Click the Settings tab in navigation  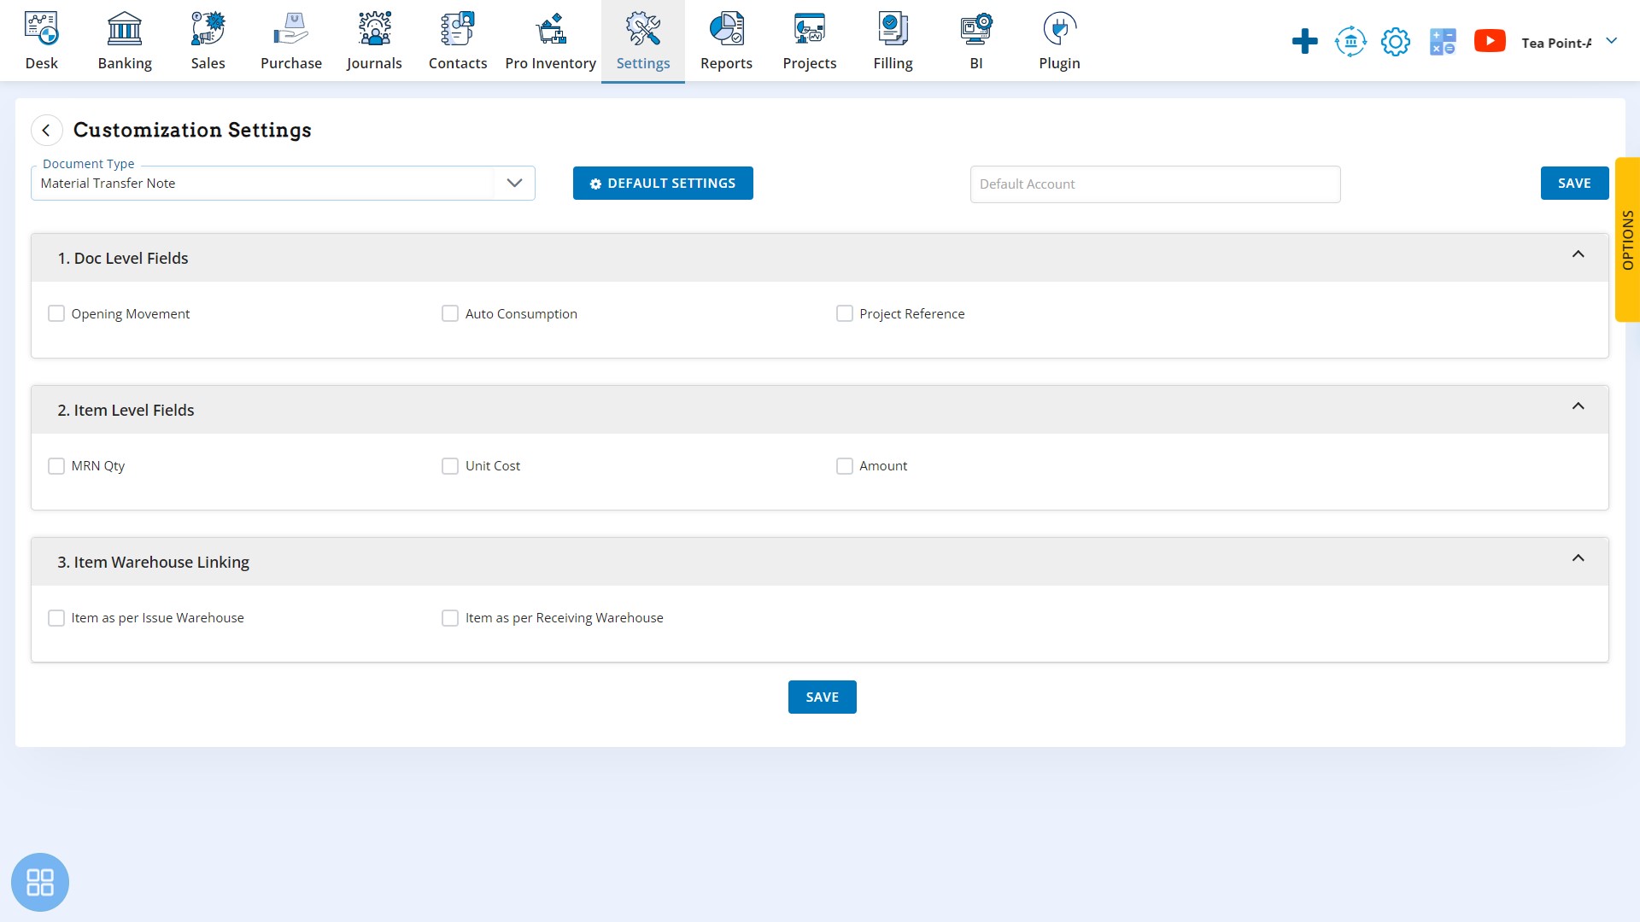coord(643,42)
